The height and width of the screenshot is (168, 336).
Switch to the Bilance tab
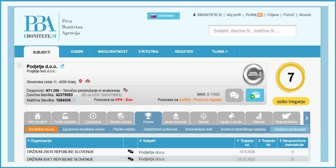tap(259, 118)
